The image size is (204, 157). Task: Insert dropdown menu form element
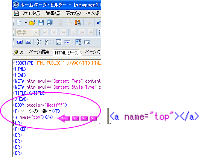(x=87, y=42)
